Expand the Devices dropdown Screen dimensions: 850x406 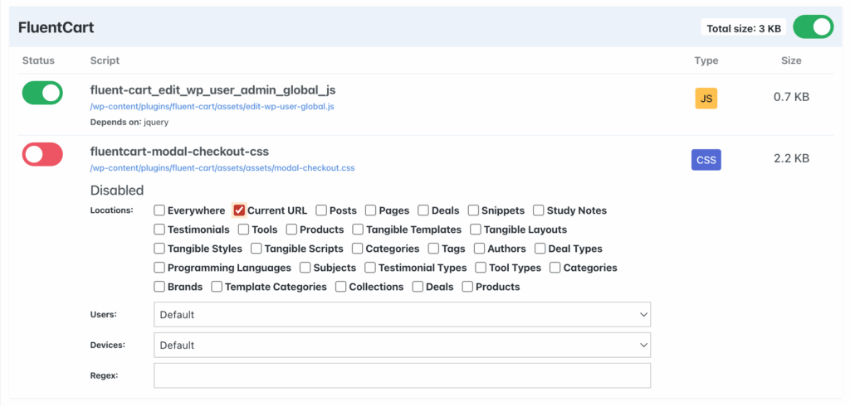402,345
